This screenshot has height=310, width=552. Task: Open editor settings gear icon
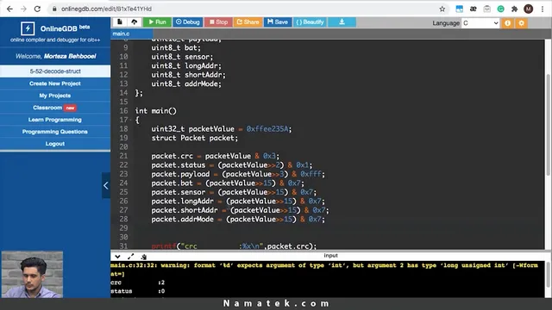tap(521, 23)
